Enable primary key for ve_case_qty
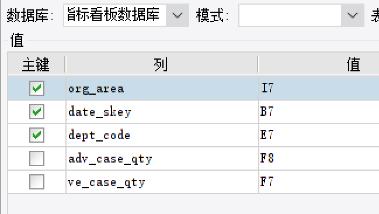The height and width of the screenshot is (214, 379). pyautogui.click(x=37, y=182)
